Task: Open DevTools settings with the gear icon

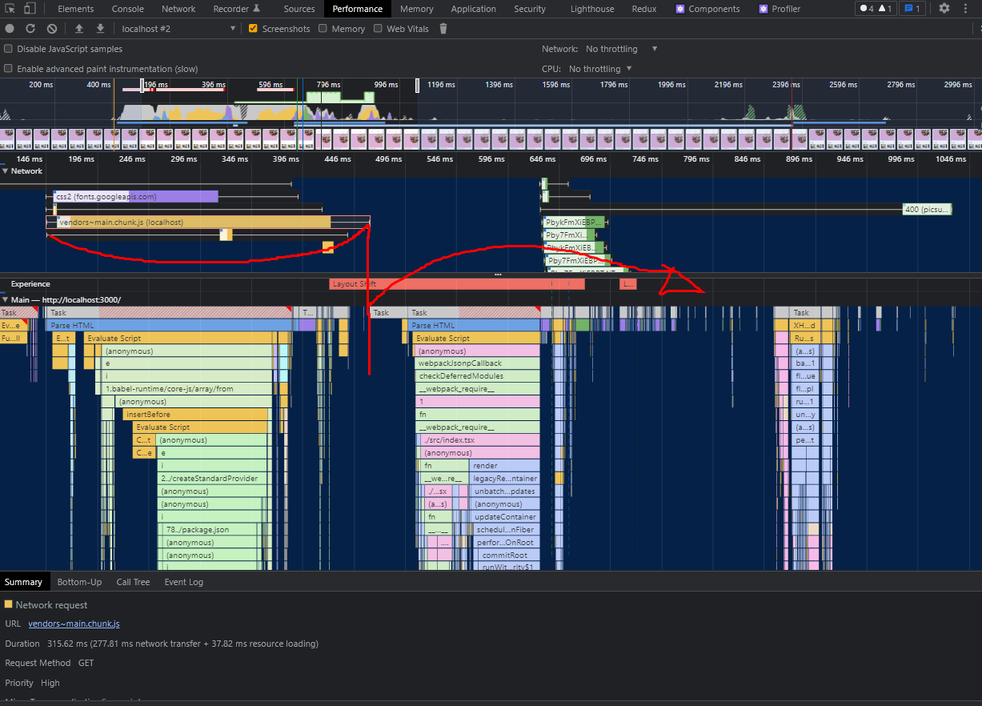Action: click(944, 9)
